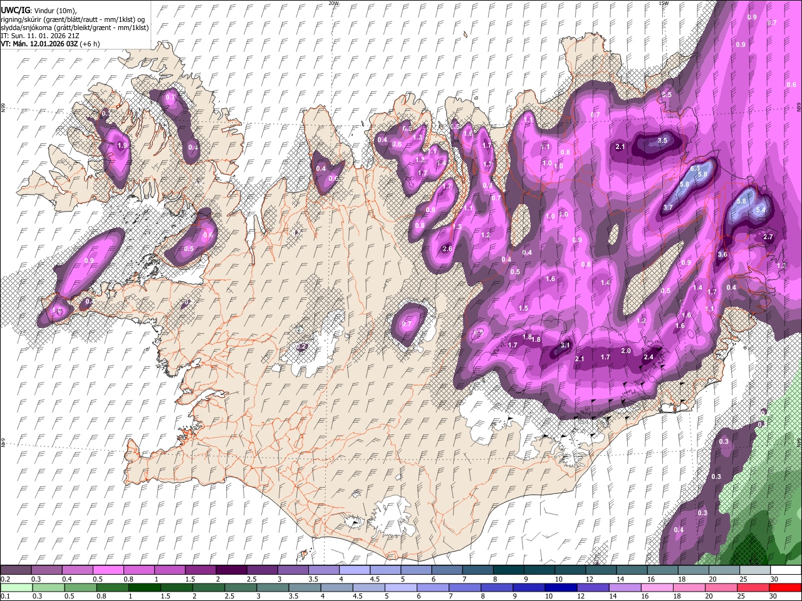Click the 2.6 snowfall value on the map
Viewport: 802px width, 601px height.
pyautogui.click(x=447, y=249)
